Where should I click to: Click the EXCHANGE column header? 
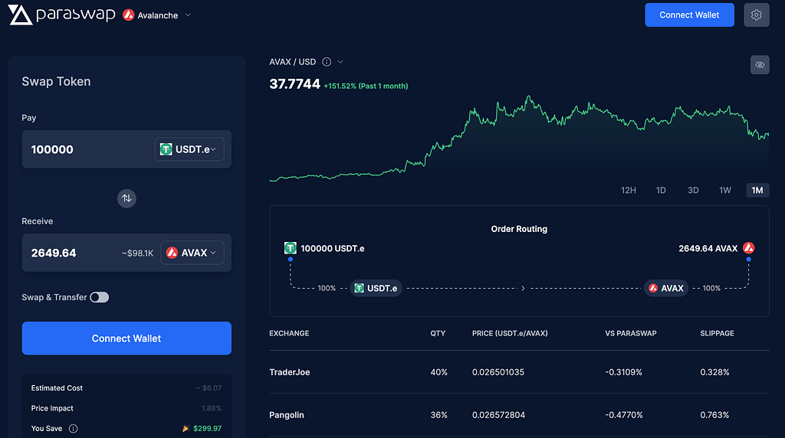tap(289, 333)
